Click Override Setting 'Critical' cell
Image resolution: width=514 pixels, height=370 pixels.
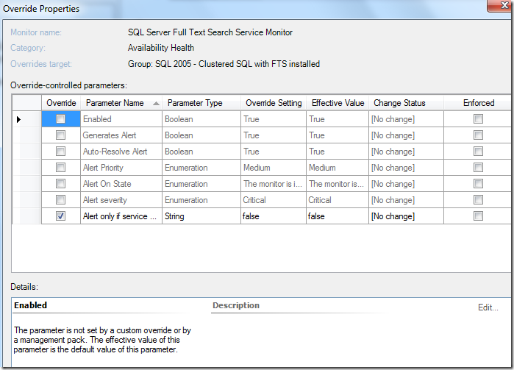click(274, 200)
